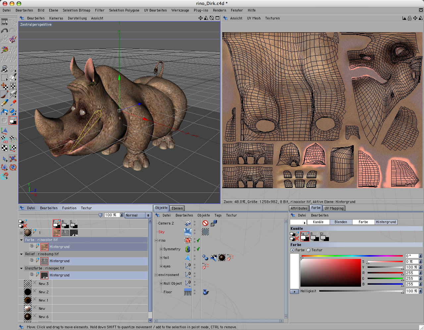Screen dimensions: 424x330
Task: Click the Blenden button in Farbe panel
Action: click(x=341, y=222)
